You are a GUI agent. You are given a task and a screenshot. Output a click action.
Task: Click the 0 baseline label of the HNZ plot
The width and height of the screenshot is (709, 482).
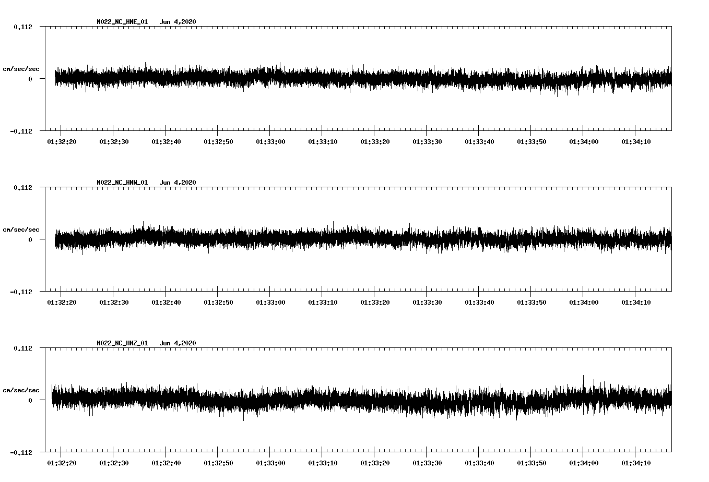coord(30,401)
